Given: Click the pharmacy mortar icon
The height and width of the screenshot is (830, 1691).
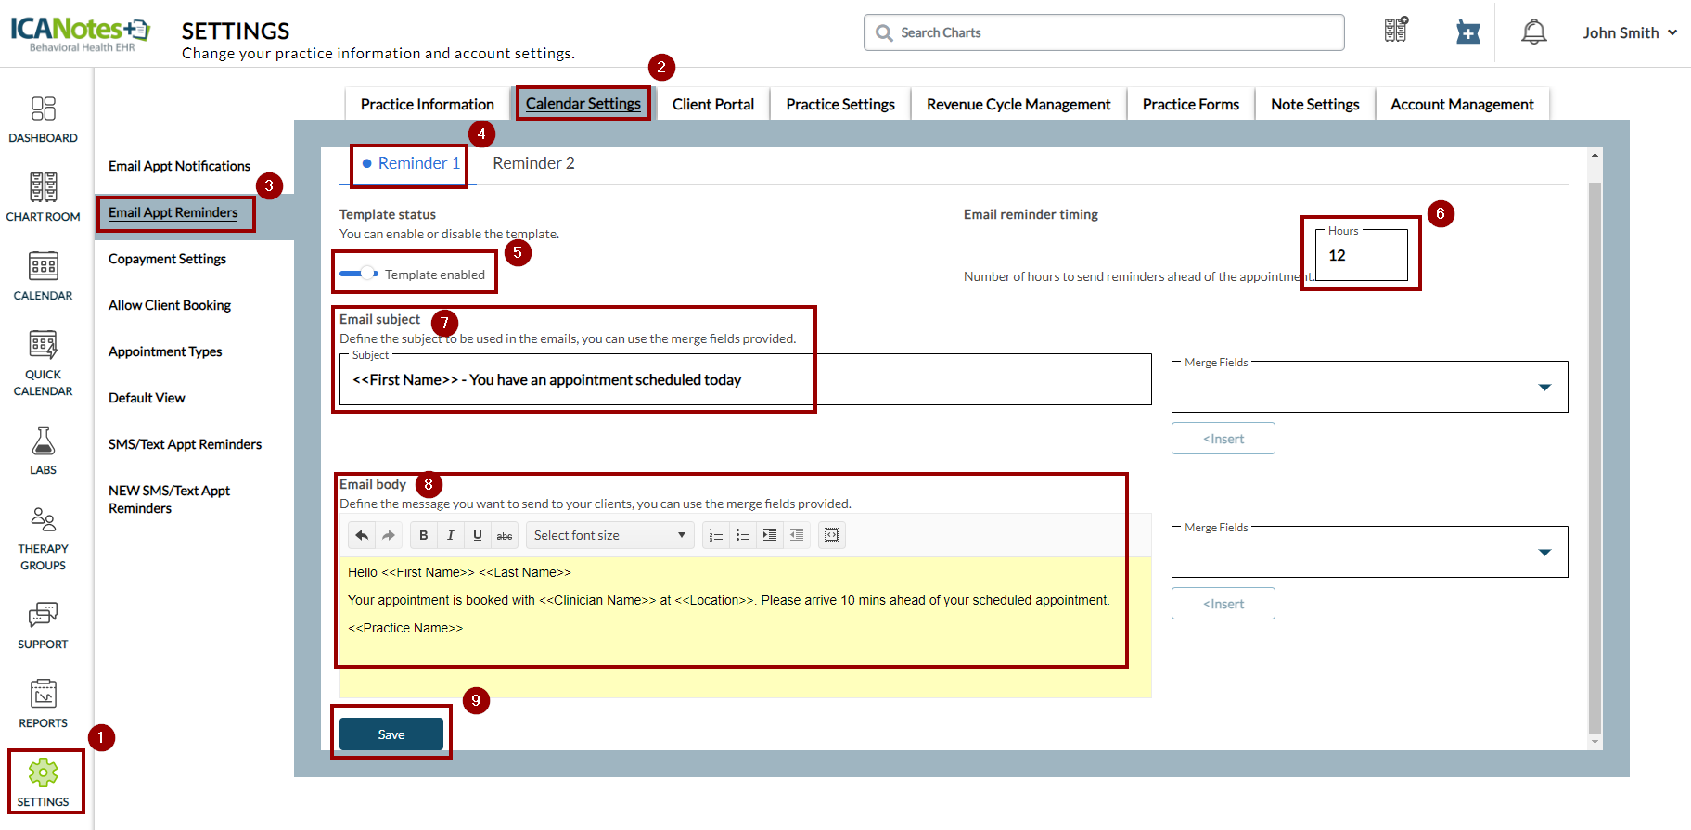Looking at the screenshot, I should (x=1467, y=32).
